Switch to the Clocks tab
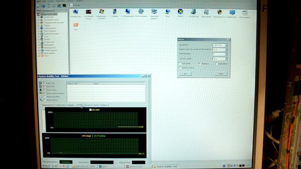301x169 pixels. click(x=95, y=105)
